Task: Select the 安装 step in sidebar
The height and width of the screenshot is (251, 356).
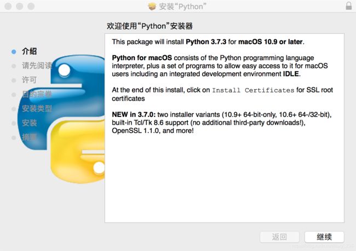Action: point(29,123)
